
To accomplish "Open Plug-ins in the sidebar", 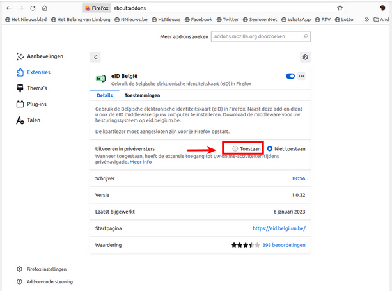I will [x=31, y=104].
